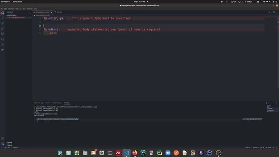Switch to the languagebasics.mojo editor tab

click(42, 12)
